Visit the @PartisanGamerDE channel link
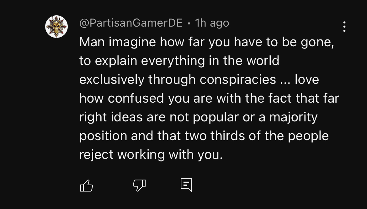Screen dimensions: 367x209 point(131,23)
